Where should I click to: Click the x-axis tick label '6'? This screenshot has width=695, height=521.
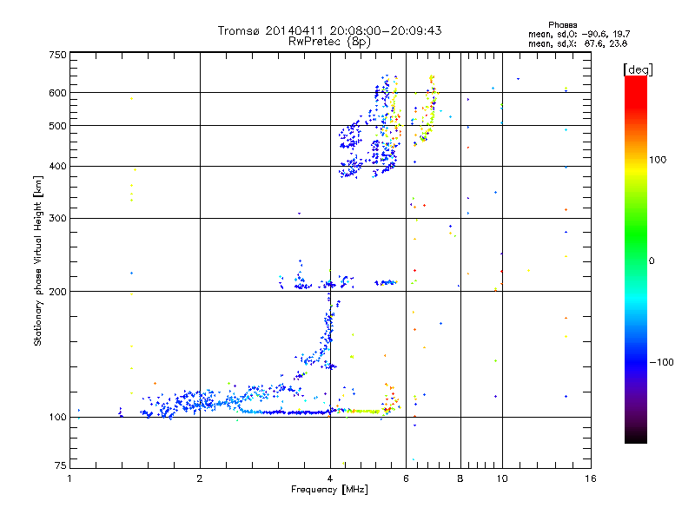tap(406, 478)
